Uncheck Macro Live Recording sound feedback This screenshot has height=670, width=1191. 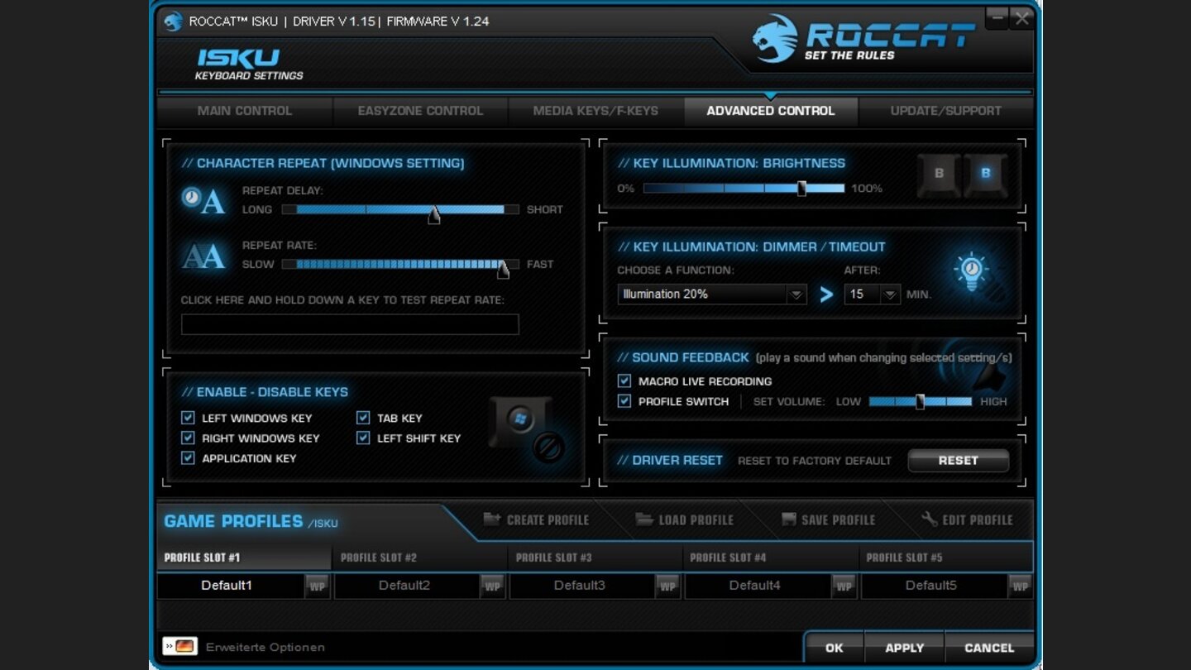coord(624,381)
